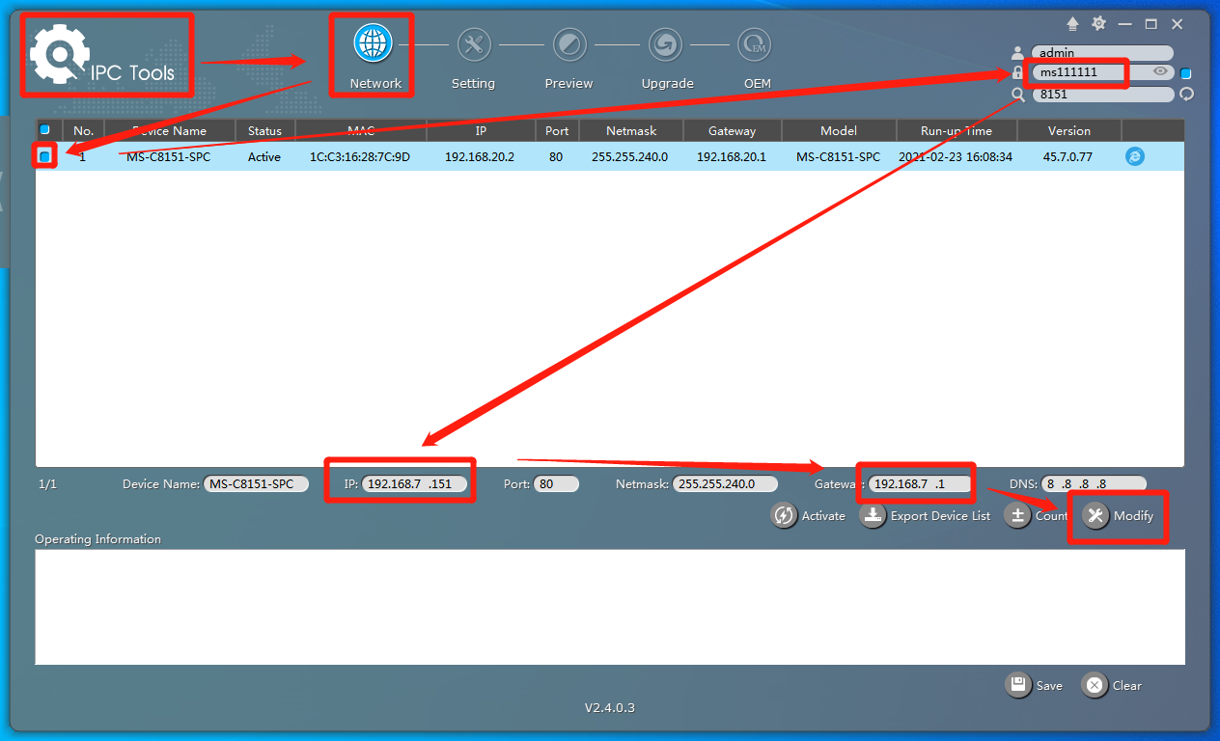
Task: Click the Port field below the table
Action: [556, 484]
